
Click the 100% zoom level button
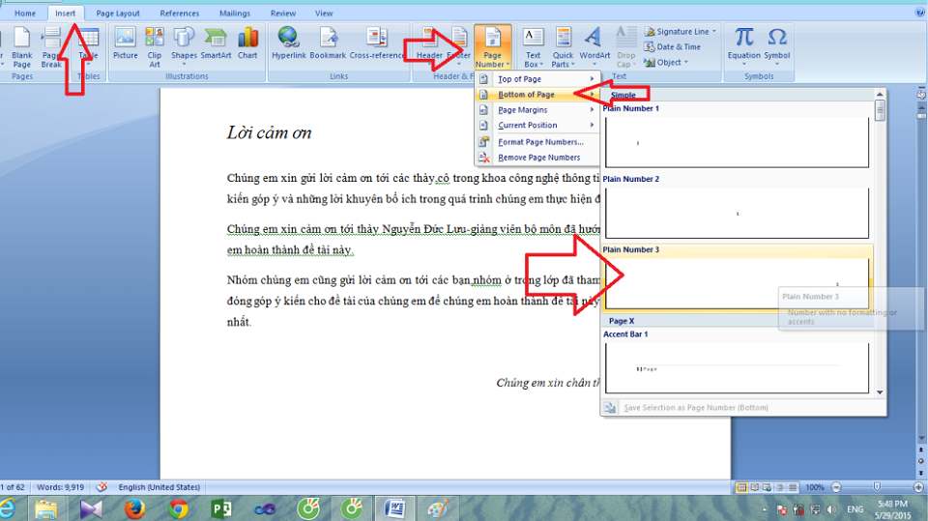815,487
